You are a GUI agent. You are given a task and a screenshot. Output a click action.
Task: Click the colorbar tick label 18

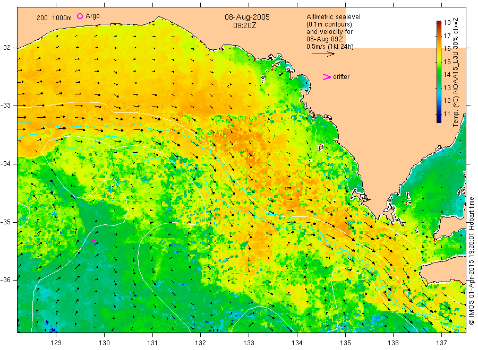click(447, 22)
